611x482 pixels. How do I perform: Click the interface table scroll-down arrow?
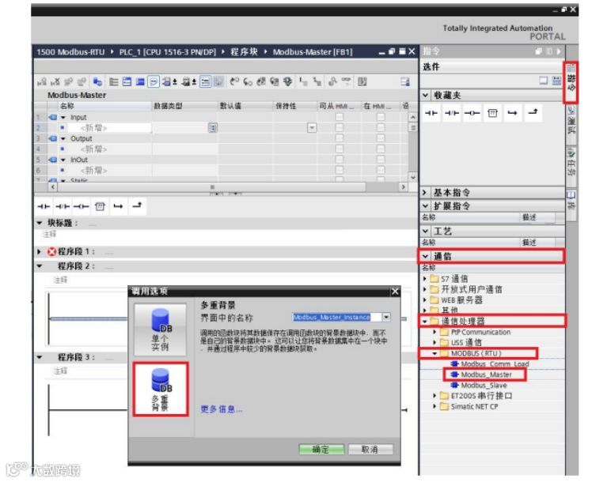(413, 178)
